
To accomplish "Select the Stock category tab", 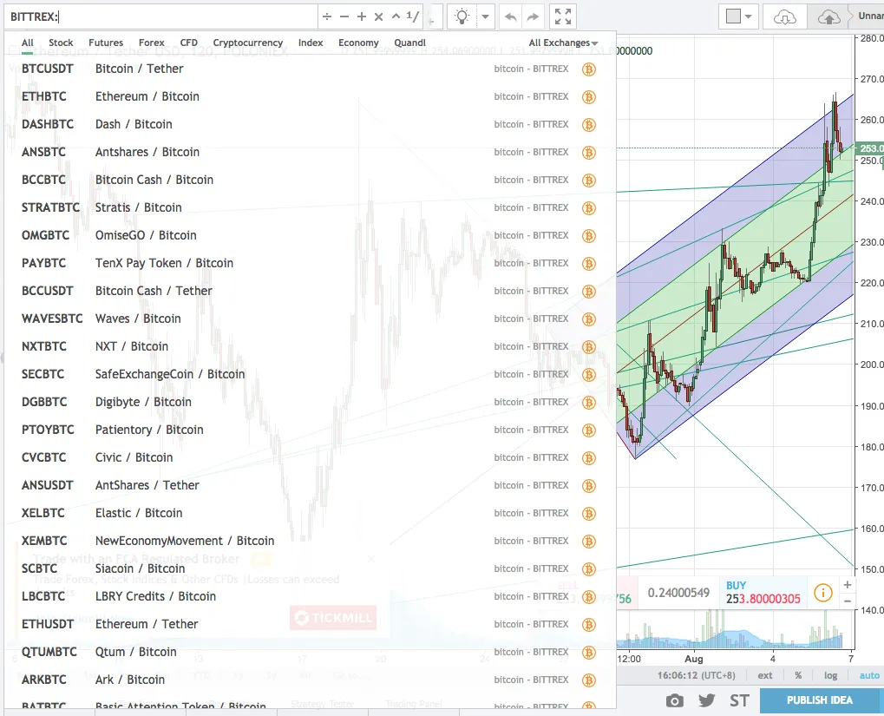I will point(61,43).
